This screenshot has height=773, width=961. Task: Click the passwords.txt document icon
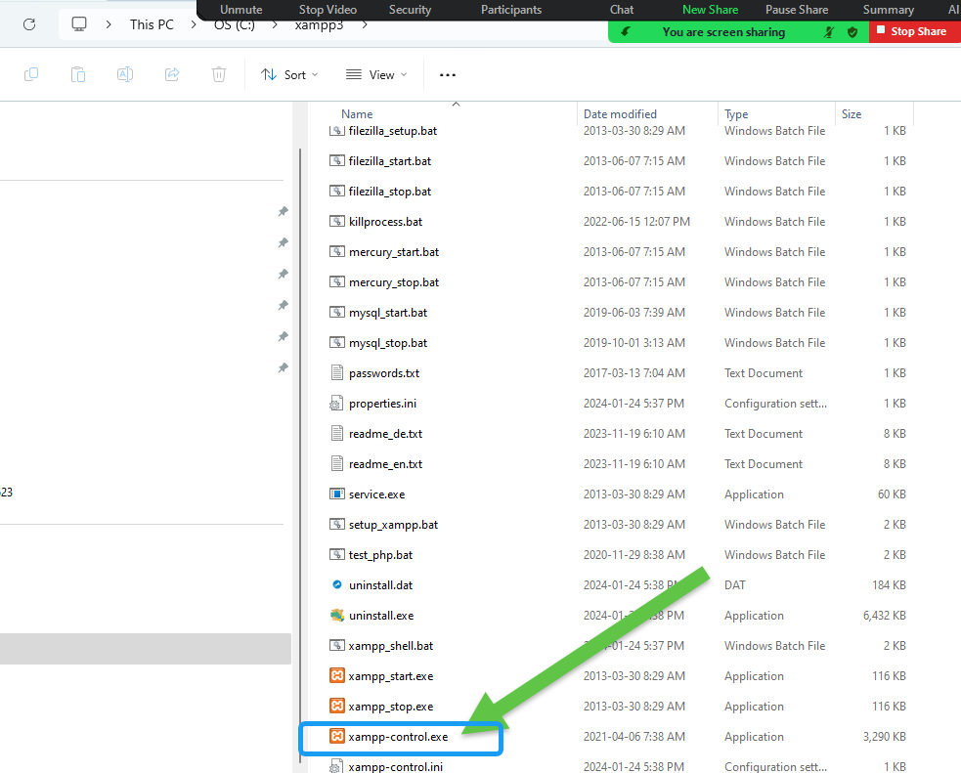(x=336, y=372)
